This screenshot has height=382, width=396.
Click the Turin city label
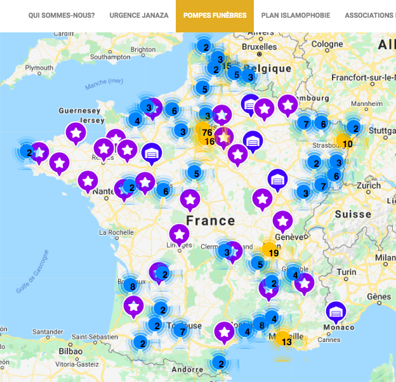tap(346, 272)
